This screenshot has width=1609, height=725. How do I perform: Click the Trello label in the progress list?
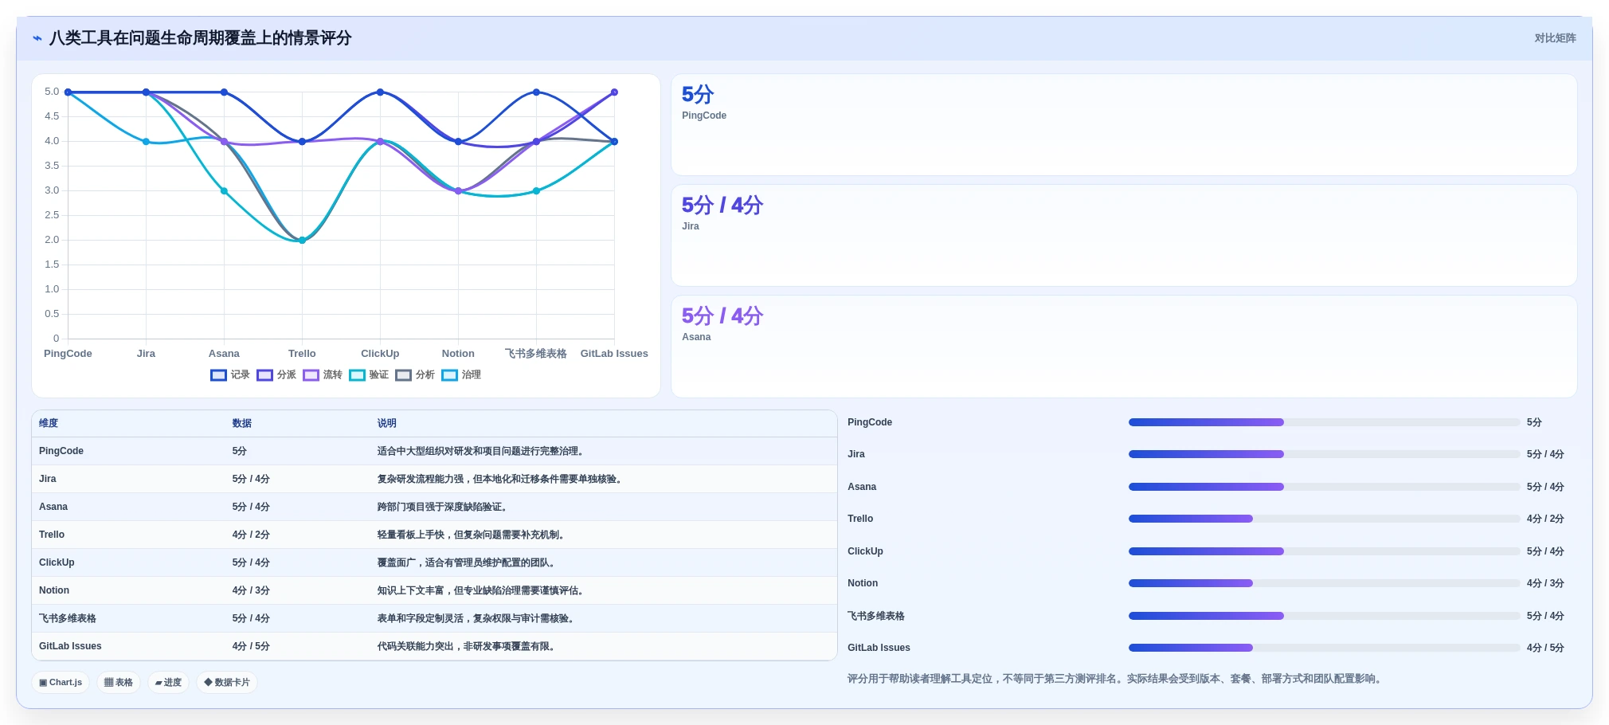pyautogui.click(x=860, y=519)
